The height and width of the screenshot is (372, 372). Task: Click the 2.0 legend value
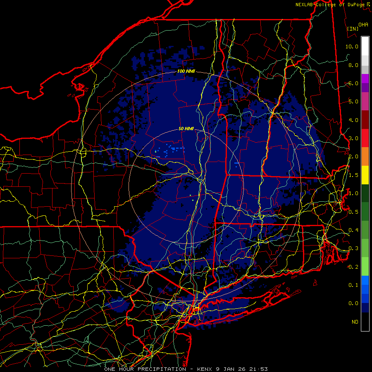pos(353,157)
